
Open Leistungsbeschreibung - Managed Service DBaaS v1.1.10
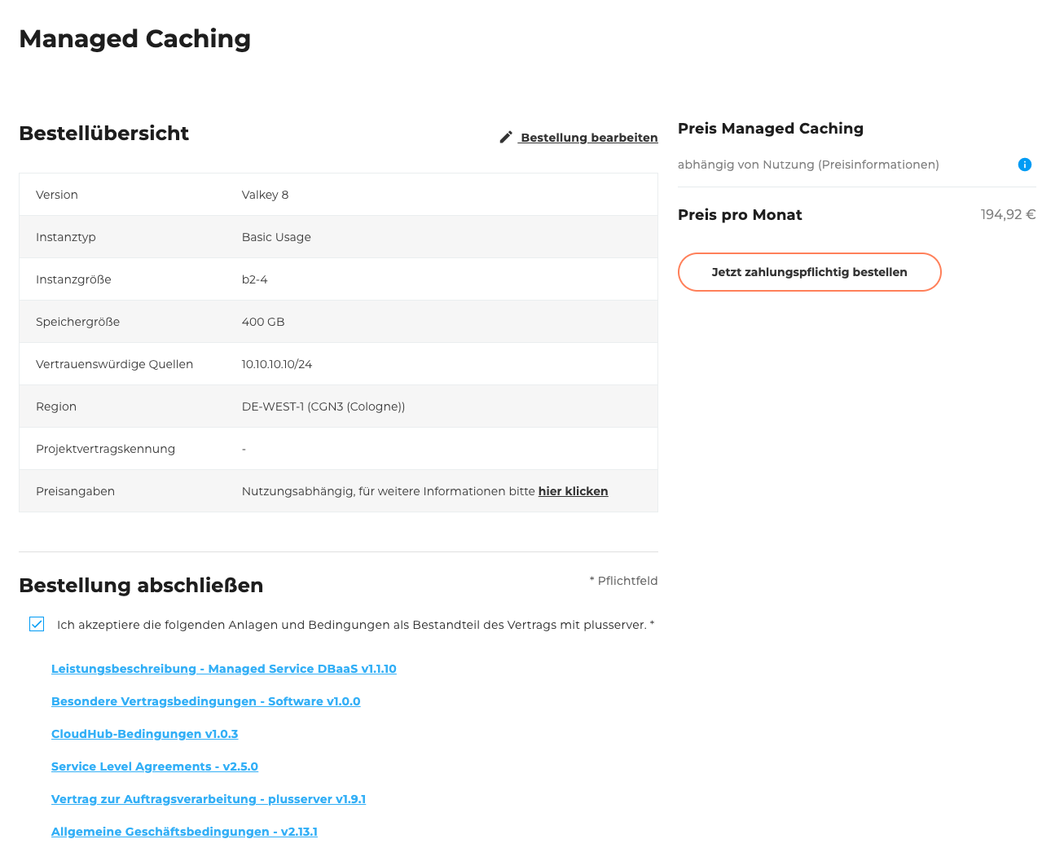tap(224, 669)
